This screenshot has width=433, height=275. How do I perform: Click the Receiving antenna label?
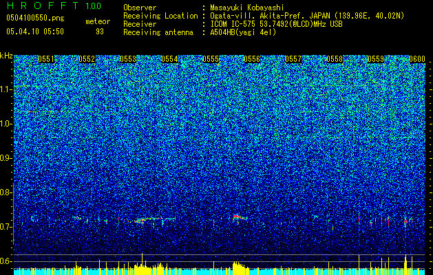pyautogui.click(x=158, y=32)
